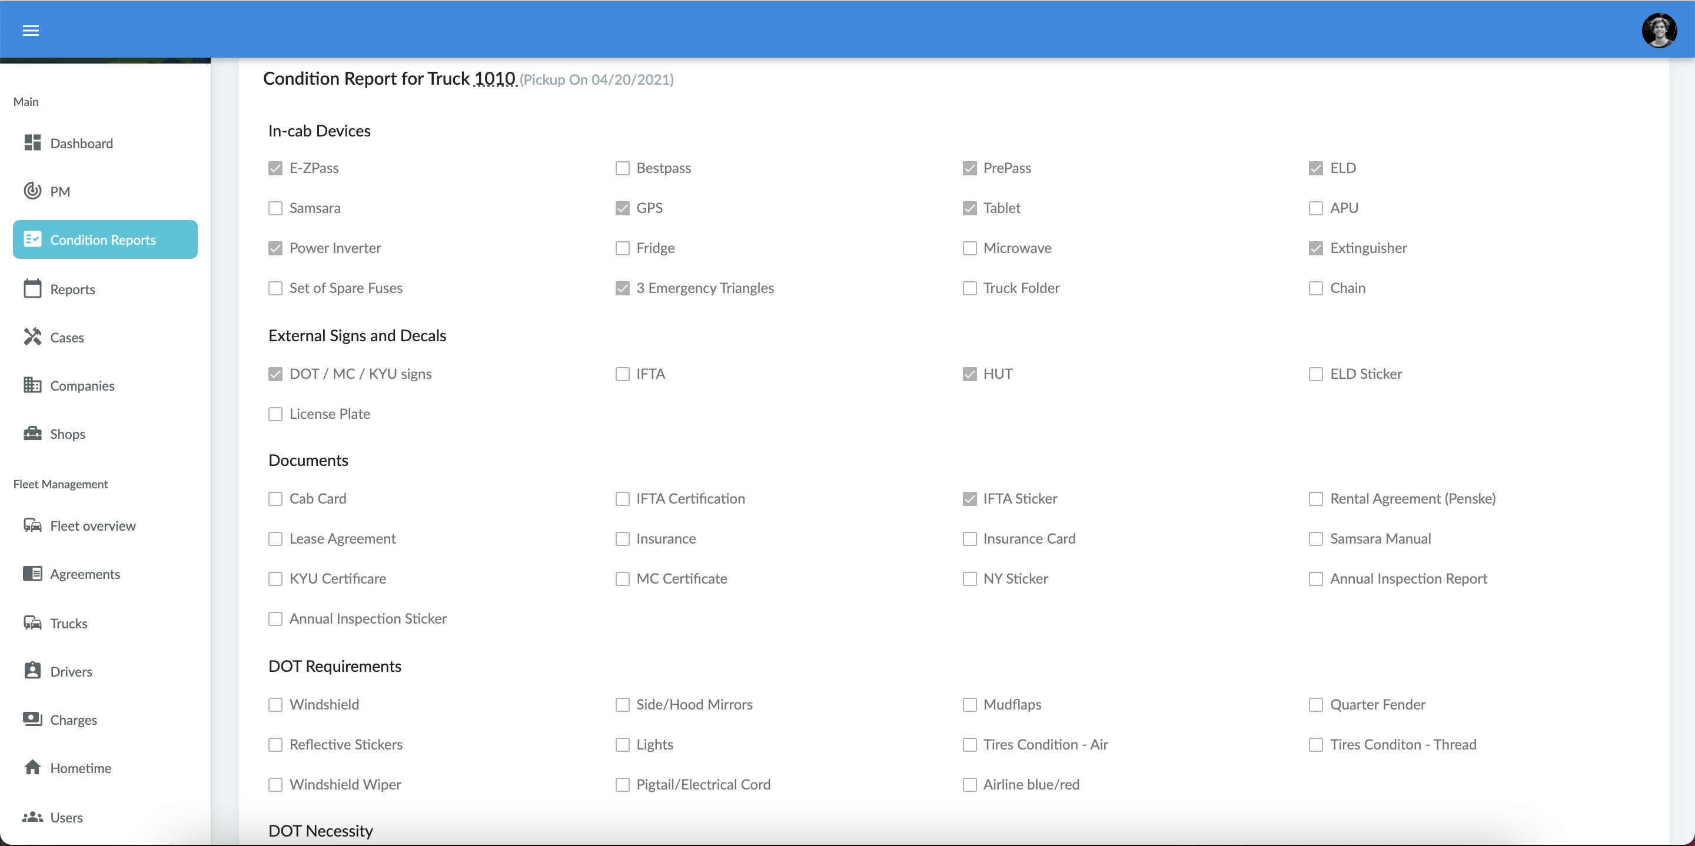Open Fleet overview from the sidebar
Image resolution: width=1695 pixels, height=846 pixels.
(33, 525)
